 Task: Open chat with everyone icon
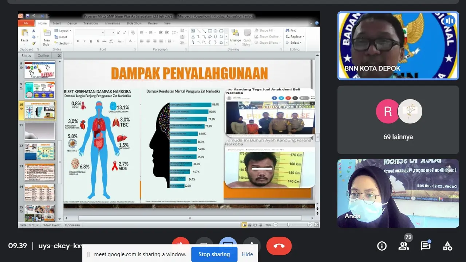pyautogui.click(x=426, y=246)
